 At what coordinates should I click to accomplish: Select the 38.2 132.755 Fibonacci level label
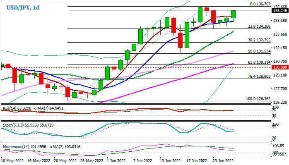pyautogui.click(x=259, y=40)
